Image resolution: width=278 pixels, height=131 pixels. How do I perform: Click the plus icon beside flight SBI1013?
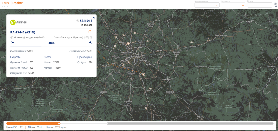[x=77, y=21]
